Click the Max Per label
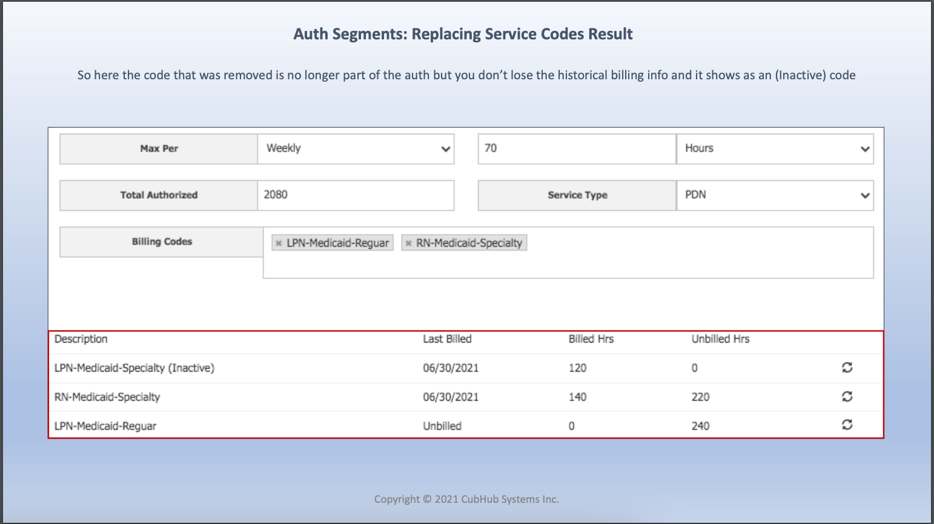Screen dimensions: 934x524 159,149
